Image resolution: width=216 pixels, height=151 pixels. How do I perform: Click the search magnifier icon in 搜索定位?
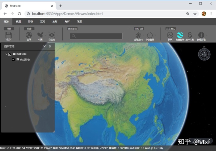[74, 36]
